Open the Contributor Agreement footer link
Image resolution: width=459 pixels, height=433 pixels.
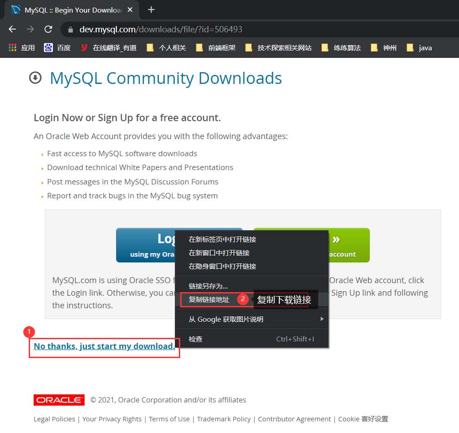tap(294, 419)
